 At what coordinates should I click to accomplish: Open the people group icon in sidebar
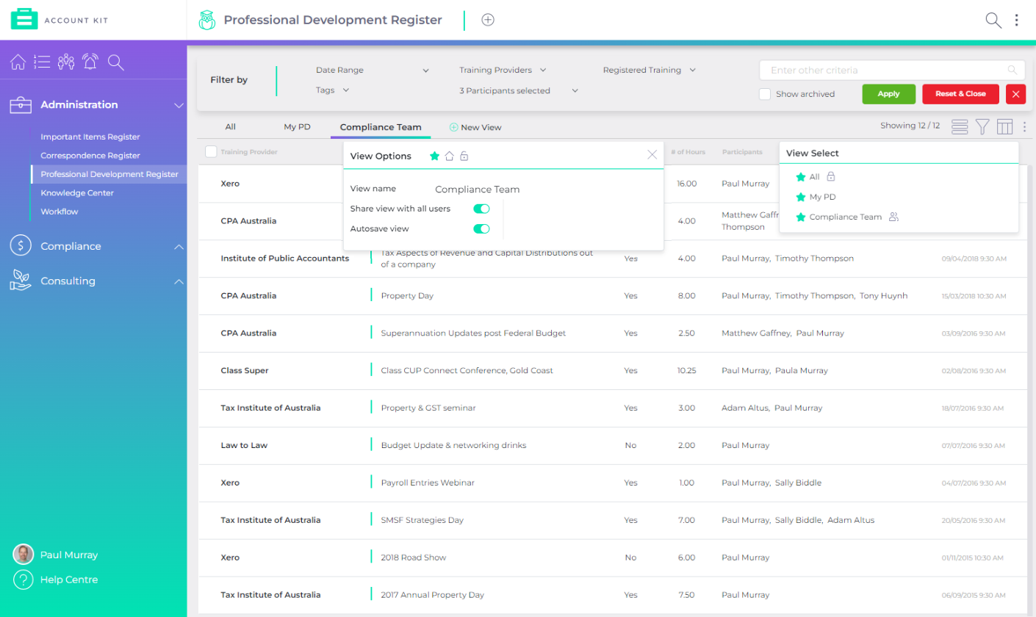click(66, 62)
